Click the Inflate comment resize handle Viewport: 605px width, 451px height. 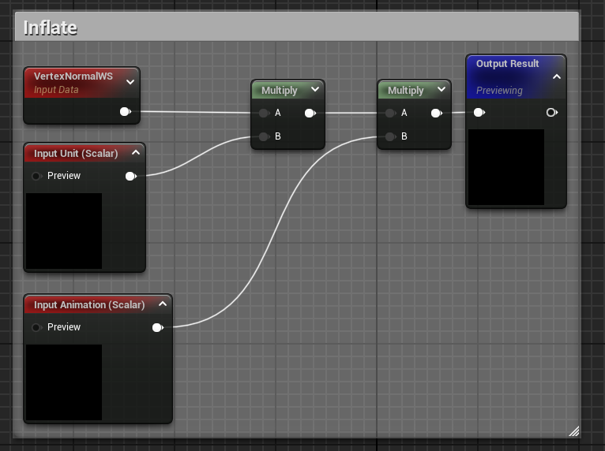pos(574,431)
